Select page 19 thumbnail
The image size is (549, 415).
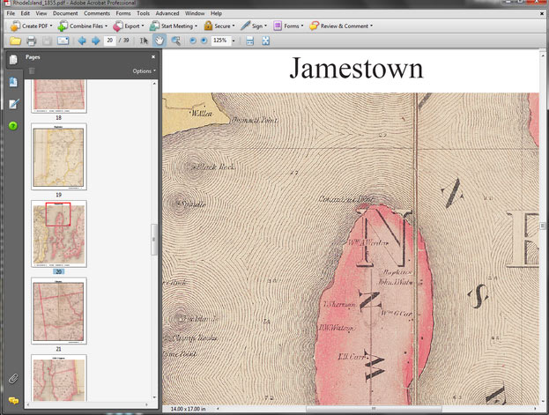click(59, 157)
